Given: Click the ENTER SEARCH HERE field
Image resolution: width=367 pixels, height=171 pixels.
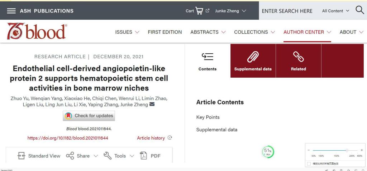Looking at the screenshot, I should pyautogui.click(x=287, y=11).
